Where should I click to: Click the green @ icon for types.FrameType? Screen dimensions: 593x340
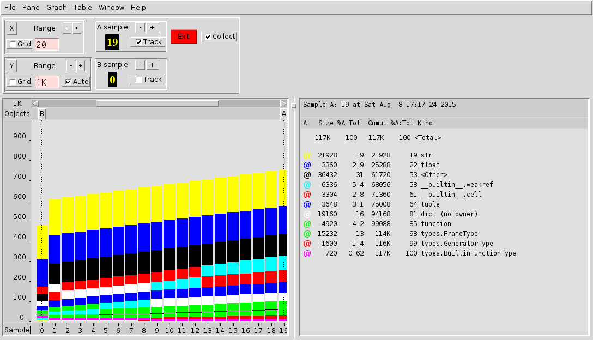(x=307, y=234)
